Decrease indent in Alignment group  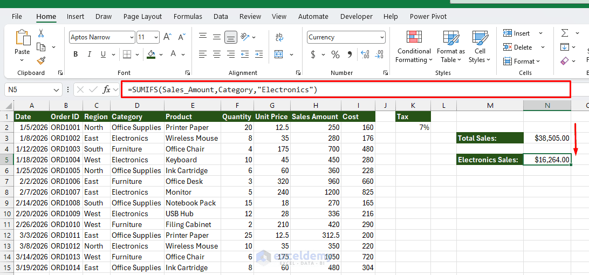(245, 54)
